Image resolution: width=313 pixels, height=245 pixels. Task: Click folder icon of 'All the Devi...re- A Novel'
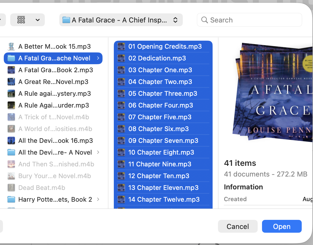tap(11, 152)
